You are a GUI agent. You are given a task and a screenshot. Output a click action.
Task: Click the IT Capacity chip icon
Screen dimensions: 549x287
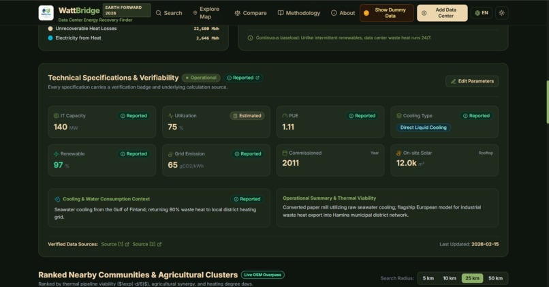pos(56,116)
